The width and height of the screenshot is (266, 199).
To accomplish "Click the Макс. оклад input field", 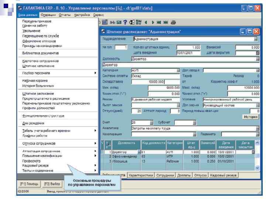I will coord(243,88).
